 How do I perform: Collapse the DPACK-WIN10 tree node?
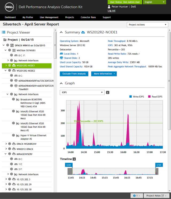pyautogui.click(x=3, y=45)
